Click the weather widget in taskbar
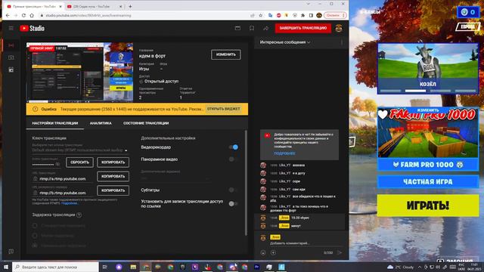This screenshot has width=484, height=272. [x=400, y=267]
